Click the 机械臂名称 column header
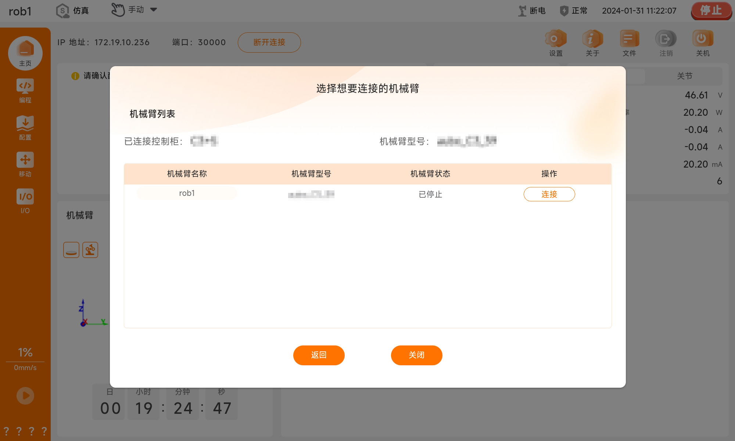735x441 pixels. 187,174
